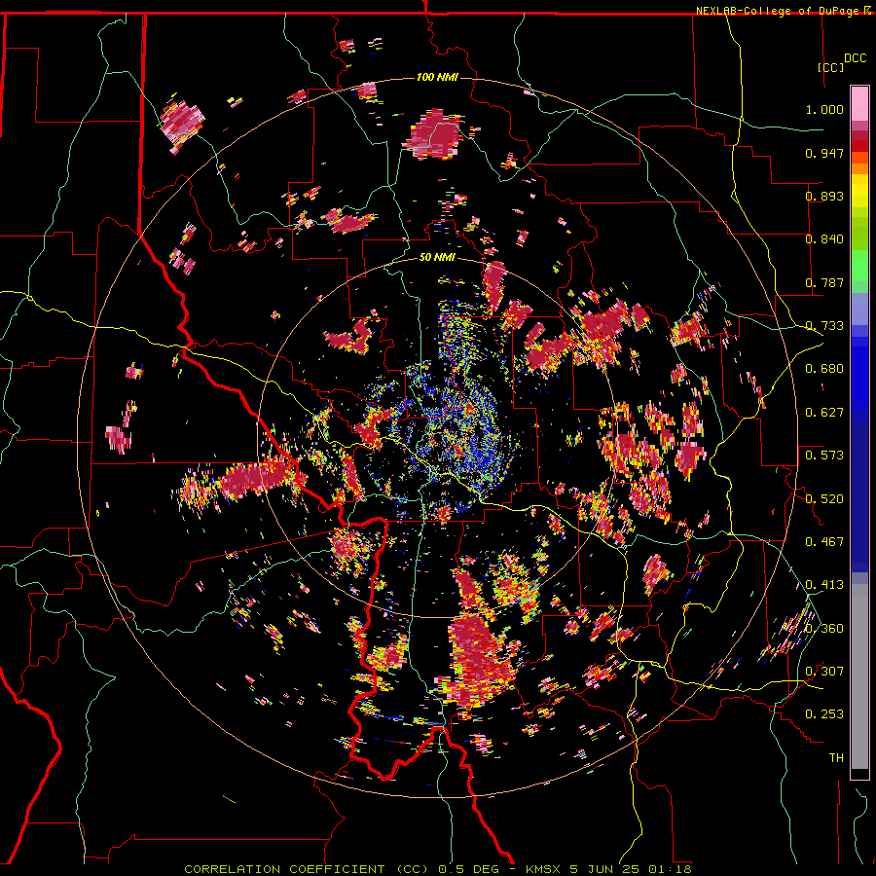Pick the light pink segment of color bar
Viewport: 876px width, 876px height.
click(x=859, y=103)
